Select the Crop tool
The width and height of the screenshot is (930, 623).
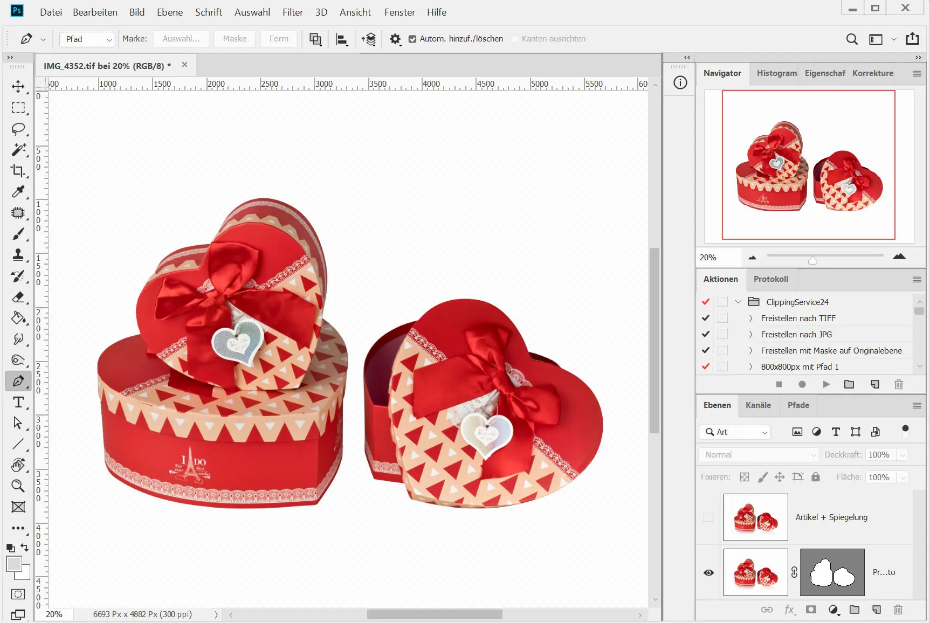click(18, 171)
